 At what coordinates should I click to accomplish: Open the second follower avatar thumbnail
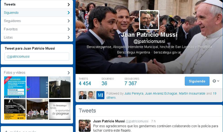[91, 95]
